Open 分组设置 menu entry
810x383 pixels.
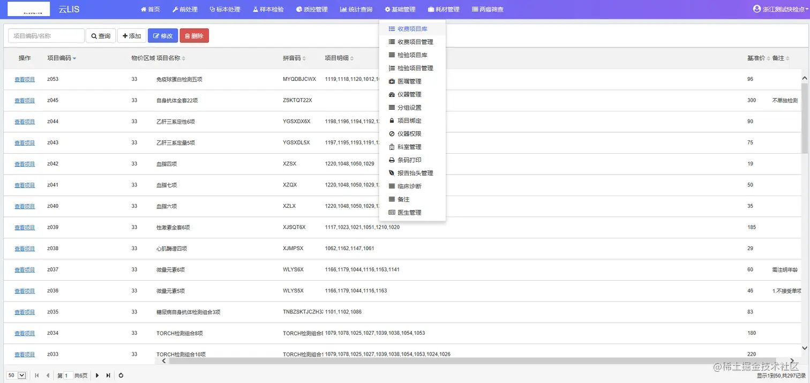coord(412,108)
